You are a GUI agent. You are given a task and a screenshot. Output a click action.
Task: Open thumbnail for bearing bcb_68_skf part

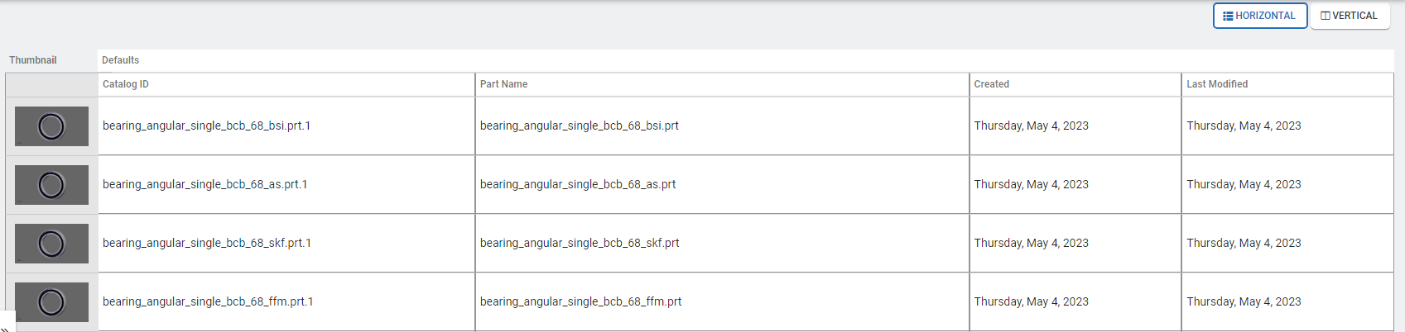[x=51, y=244]
